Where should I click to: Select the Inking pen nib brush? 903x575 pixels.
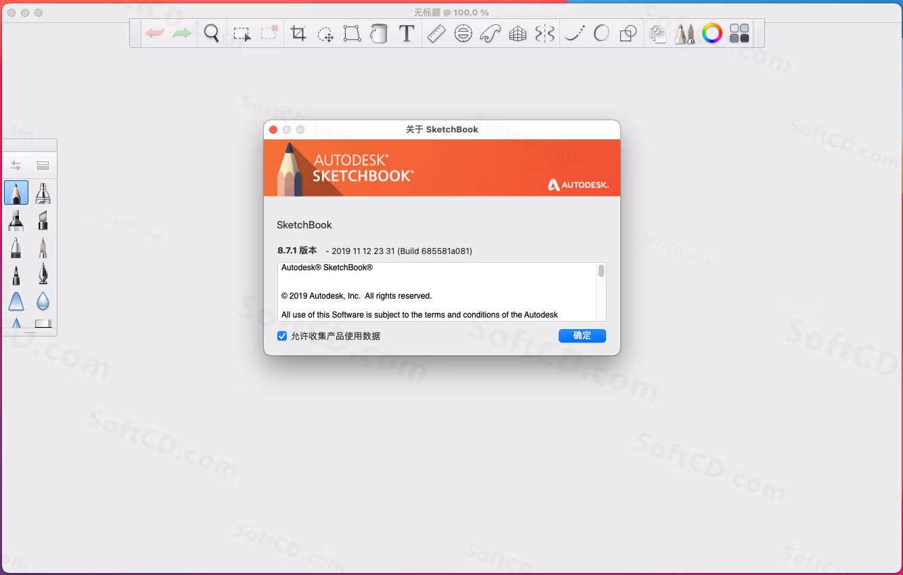(x=43, y=274)
